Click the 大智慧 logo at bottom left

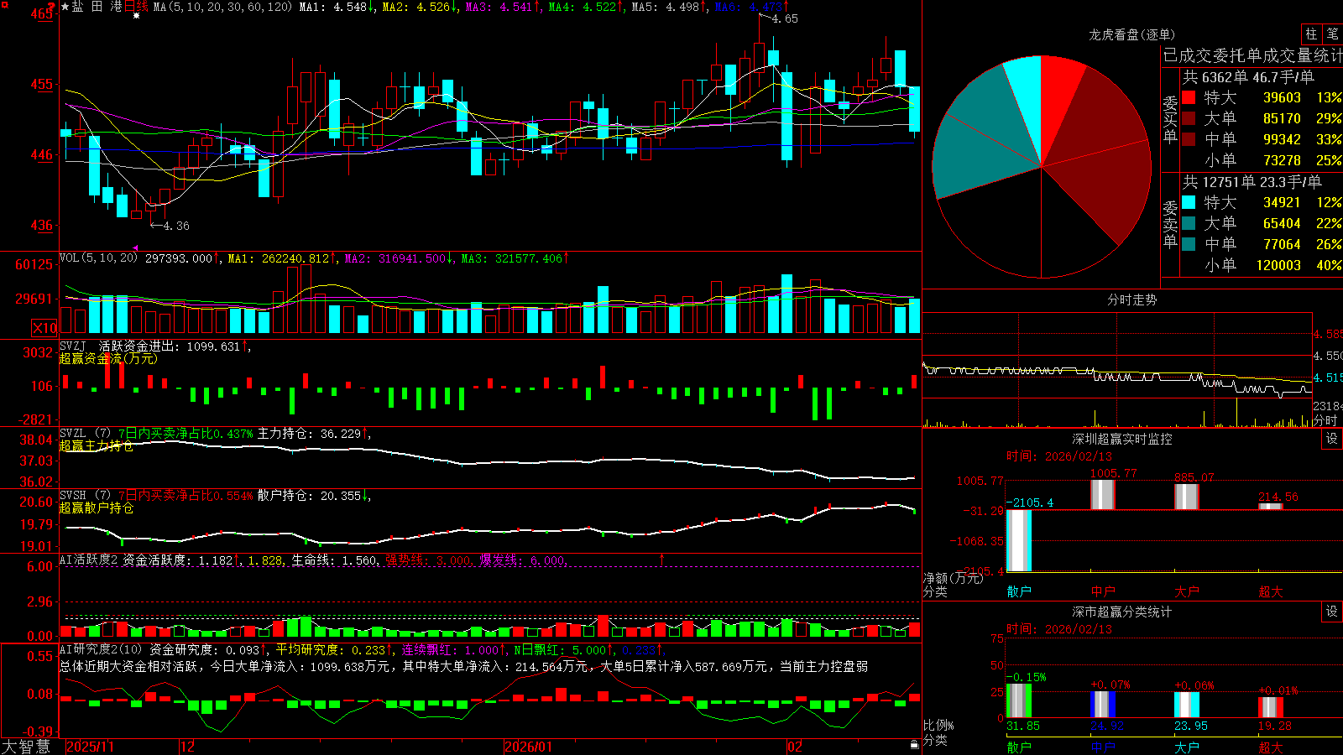26,747
